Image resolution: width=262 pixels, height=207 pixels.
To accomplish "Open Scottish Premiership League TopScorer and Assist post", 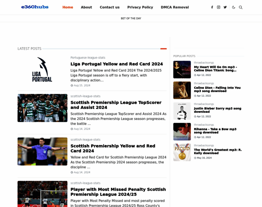I will (x=116, y=105).
